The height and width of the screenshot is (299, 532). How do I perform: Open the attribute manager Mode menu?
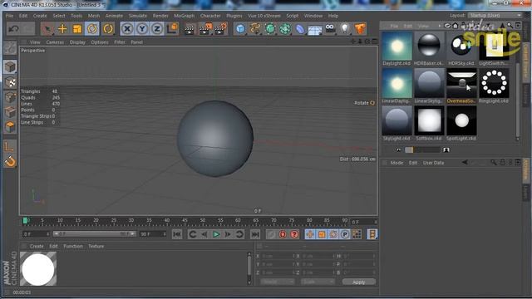coord(397,163)
